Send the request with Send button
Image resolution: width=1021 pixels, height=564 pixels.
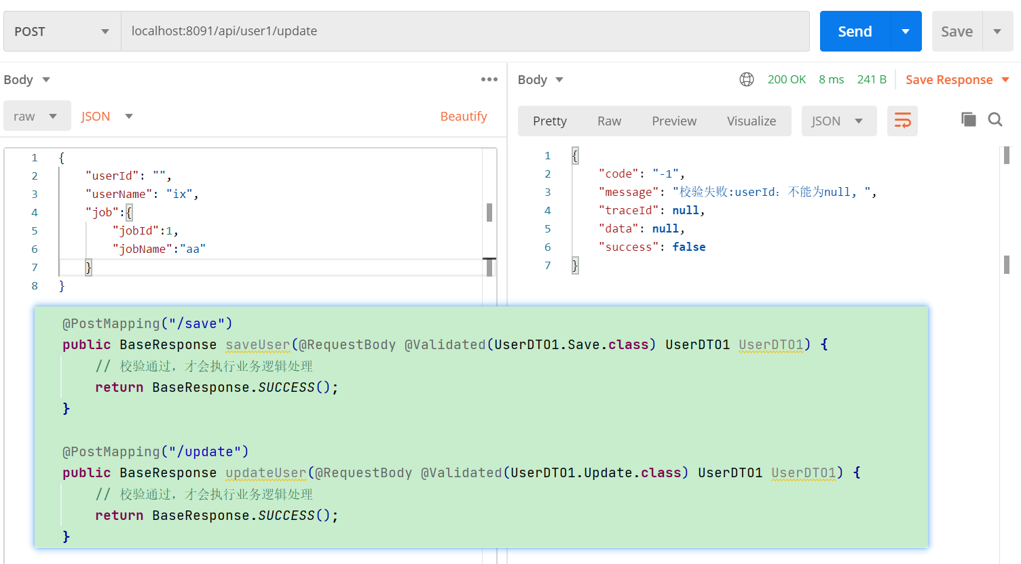click(x=855, y=31)
